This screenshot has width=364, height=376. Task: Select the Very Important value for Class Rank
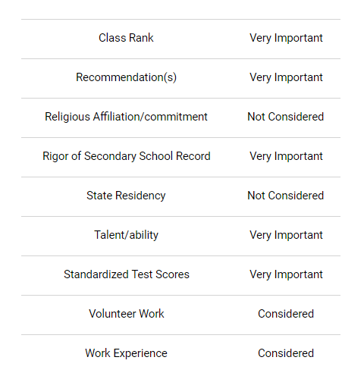pos(286,38)
